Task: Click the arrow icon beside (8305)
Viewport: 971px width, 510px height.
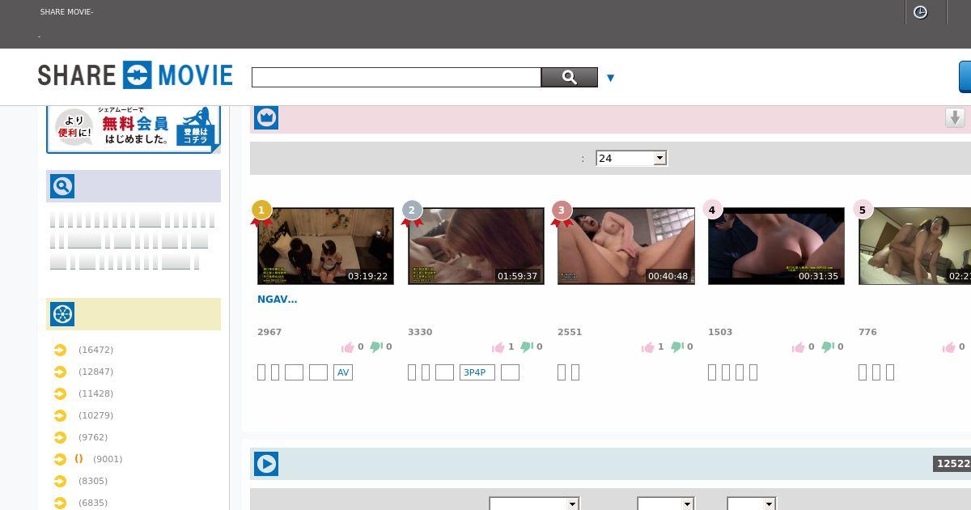Action: click(60, 481)
